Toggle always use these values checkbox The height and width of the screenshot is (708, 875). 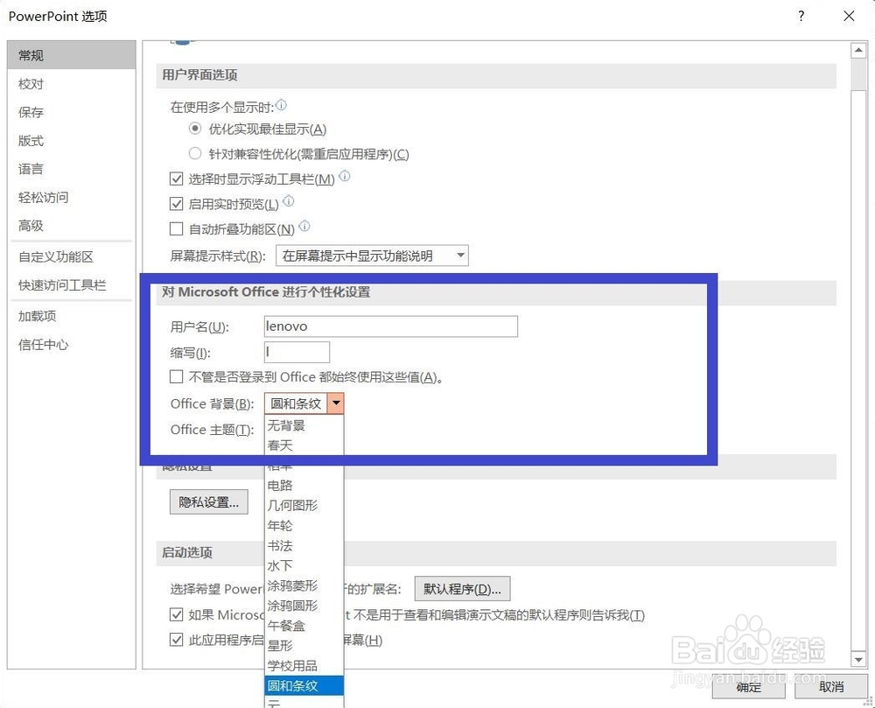click(x=177, y=377)
